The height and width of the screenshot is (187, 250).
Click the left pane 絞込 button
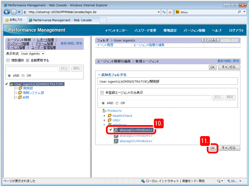tap(64, 69)
